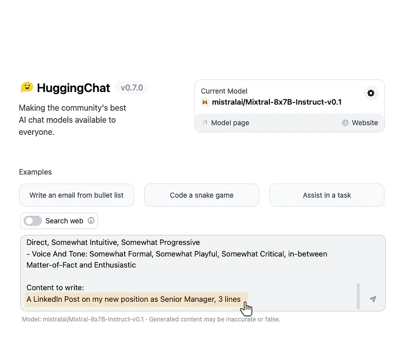Click the 'Direct, Somewhat Intuitive' prompt line
Image resolution: width=412 pixels, height=337 pixels.
(x=113, y=242)
